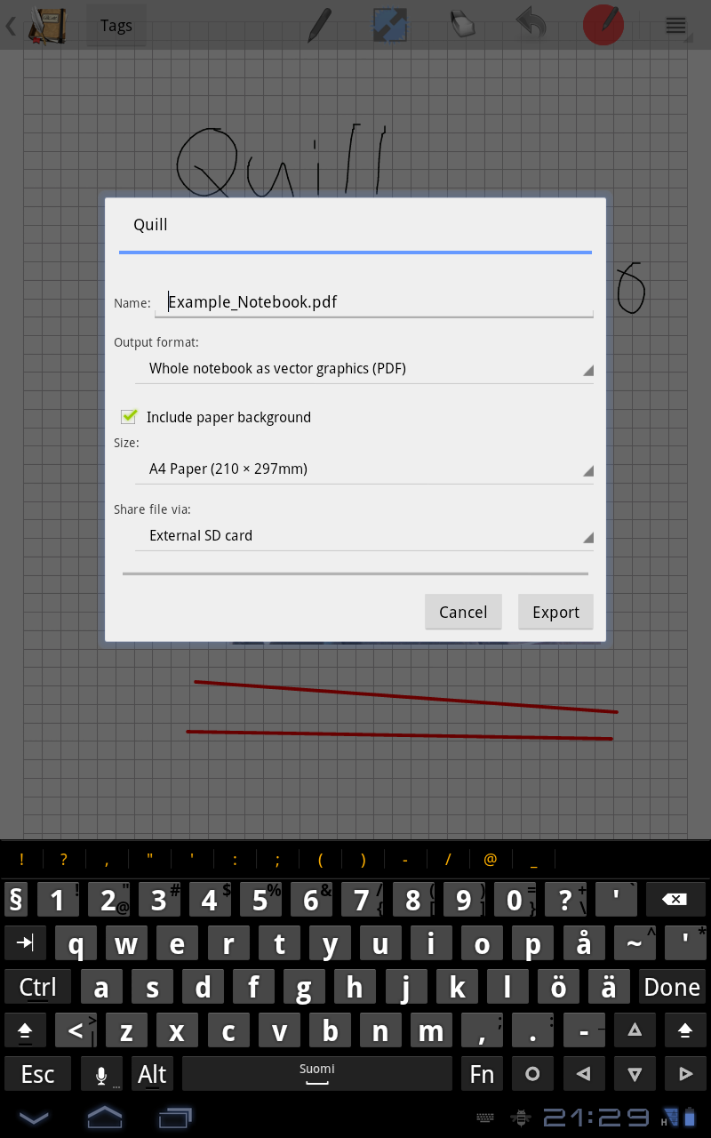
Task: Open the recent apps button
Action: tap(176, 1117)
